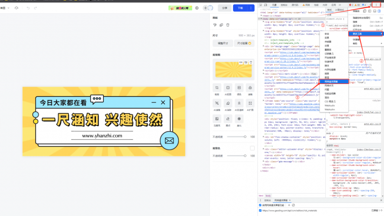Screen dimensions: 384x216
Task: Replace the background image via the picture icon
Action: [x=246, y=63]
